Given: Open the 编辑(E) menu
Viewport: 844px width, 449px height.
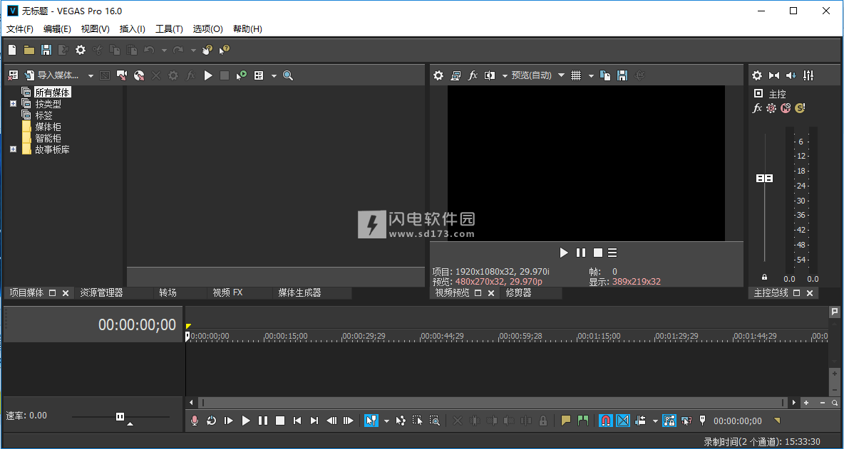Looking at the screenshot, I should (x=57, y=29).
